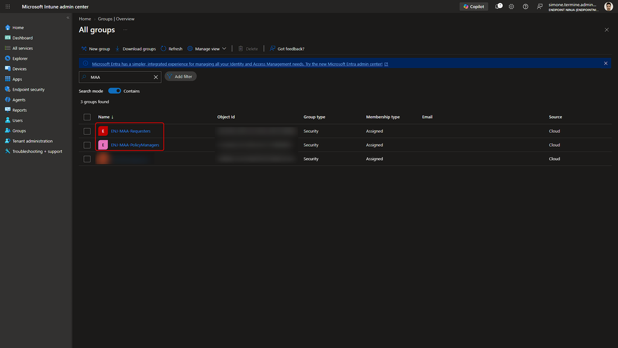The image size is (618, 348).
Task: Click the Groups icon in sidebar
Action: (7, 130)
